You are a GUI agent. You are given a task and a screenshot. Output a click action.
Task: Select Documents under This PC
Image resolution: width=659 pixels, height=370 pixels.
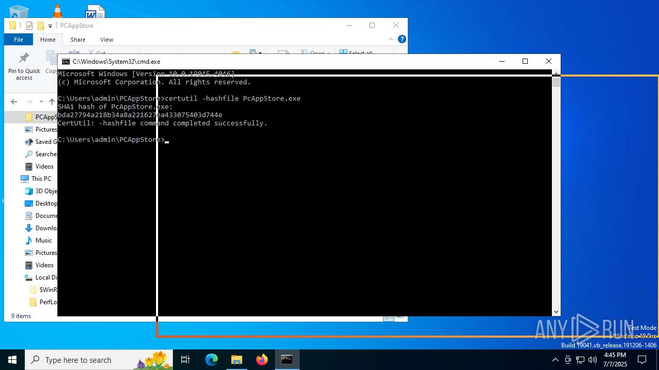click(x=41, y=216)
